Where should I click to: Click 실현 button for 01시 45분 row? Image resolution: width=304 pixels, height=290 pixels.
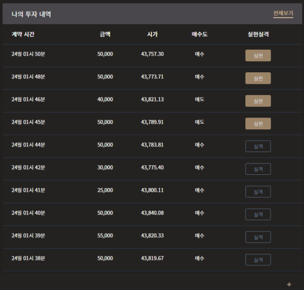coord(258,124)
